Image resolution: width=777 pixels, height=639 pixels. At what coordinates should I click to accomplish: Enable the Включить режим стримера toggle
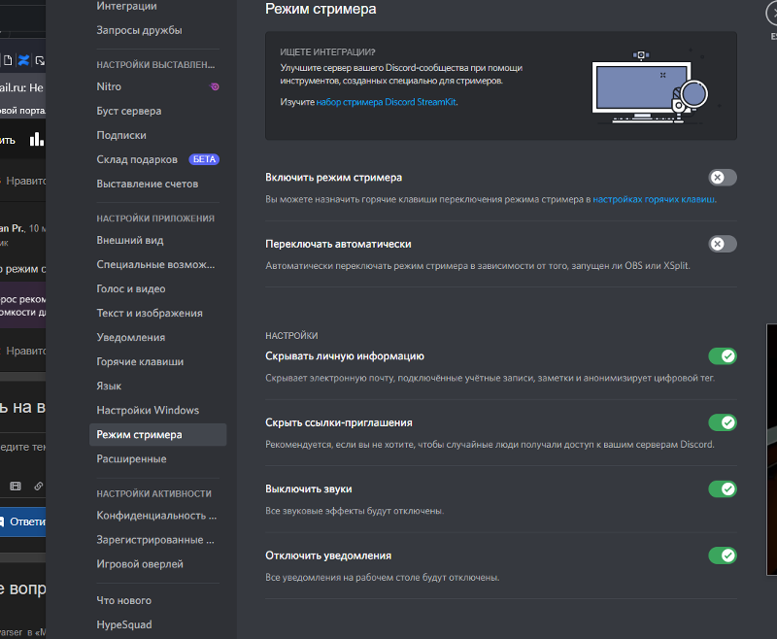click(x=722, y=178)
